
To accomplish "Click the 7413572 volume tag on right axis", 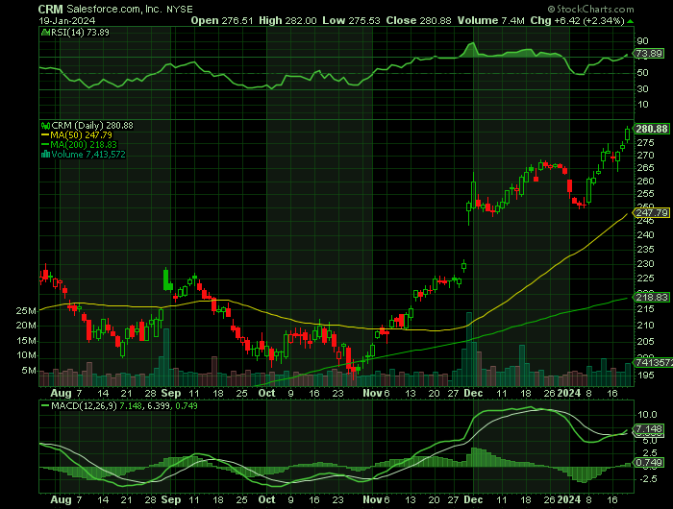I will [x=653, y=363].
